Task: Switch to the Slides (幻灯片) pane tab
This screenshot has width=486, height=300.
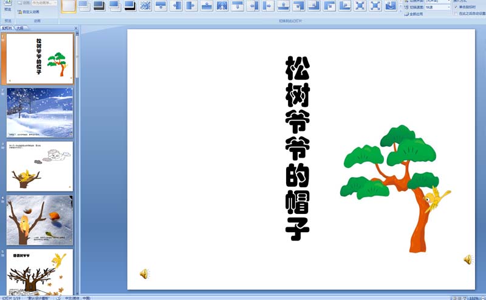Action: [7, 28]
